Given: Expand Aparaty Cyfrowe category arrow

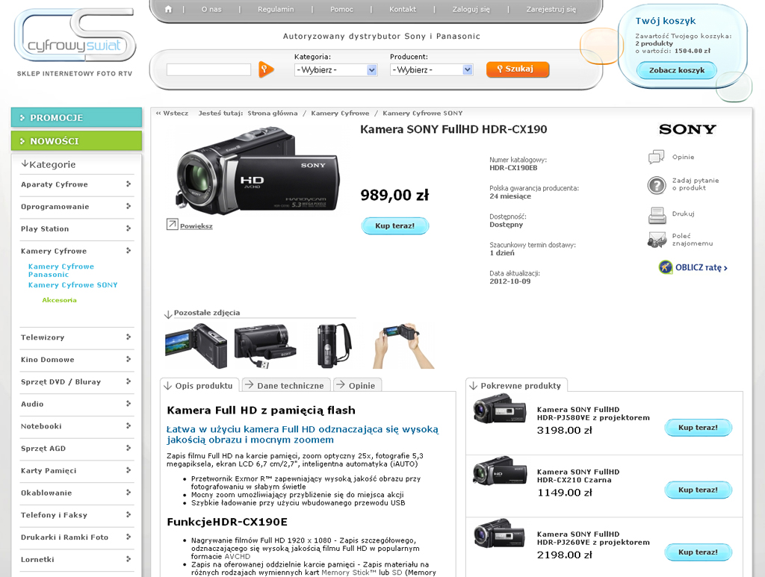Looking at the screenshot, I should pos(128,184).
